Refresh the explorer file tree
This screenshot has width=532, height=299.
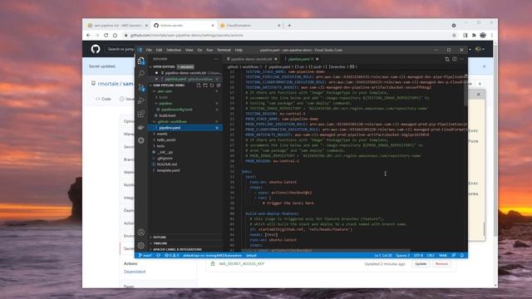pos(212,86)
